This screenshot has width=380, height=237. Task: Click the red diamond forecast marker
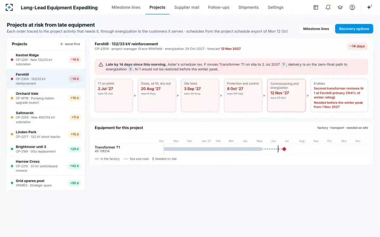coord(284,149)
